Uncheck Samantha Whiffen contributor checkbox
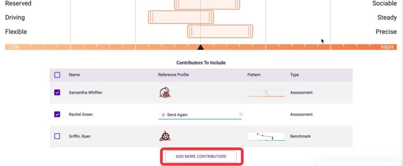This screenshot has width=403, height=166. pyautogui.click(x=57, y=92)
